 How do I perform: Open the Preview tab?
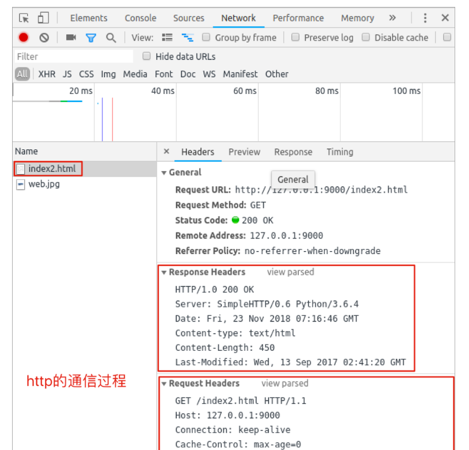point(245,152)
